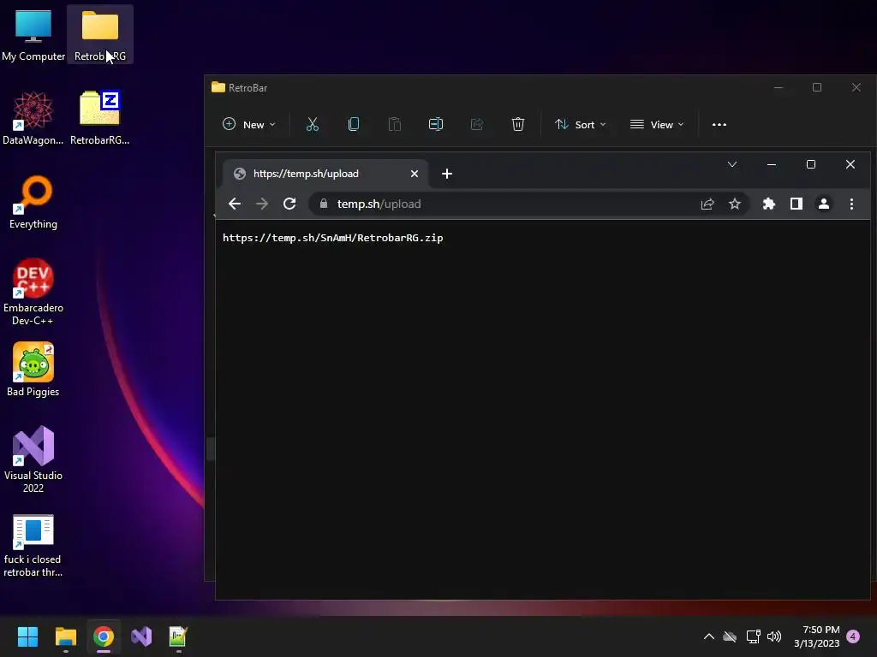Open Chrome three-dot menu

click(x=851, y=204)
